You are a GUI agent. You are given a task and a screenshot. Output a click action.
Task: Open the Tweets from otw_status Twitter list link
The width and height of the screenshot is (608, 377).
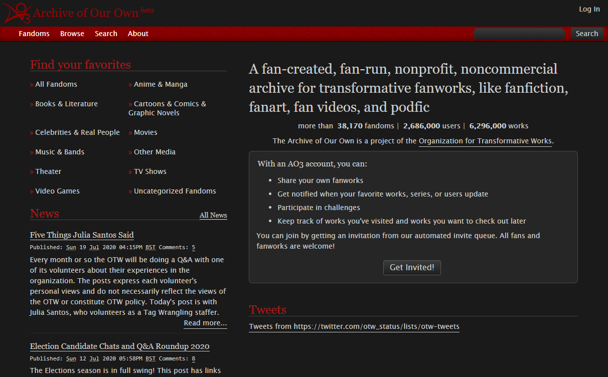354,326
